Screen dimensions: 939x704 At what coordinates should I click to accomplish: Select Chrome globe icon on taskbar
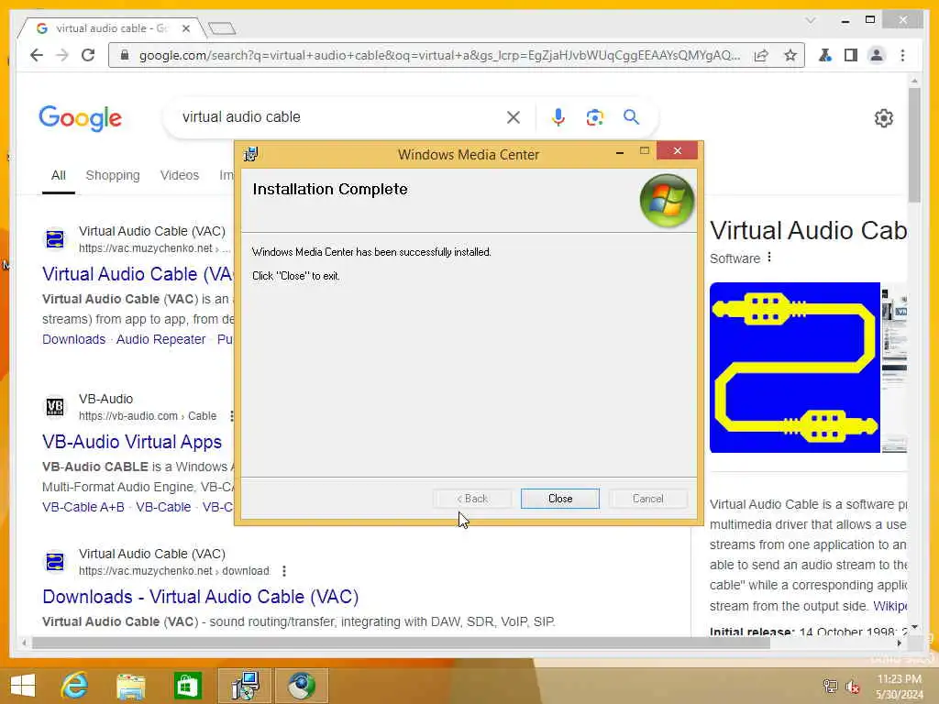coord(301,686)
